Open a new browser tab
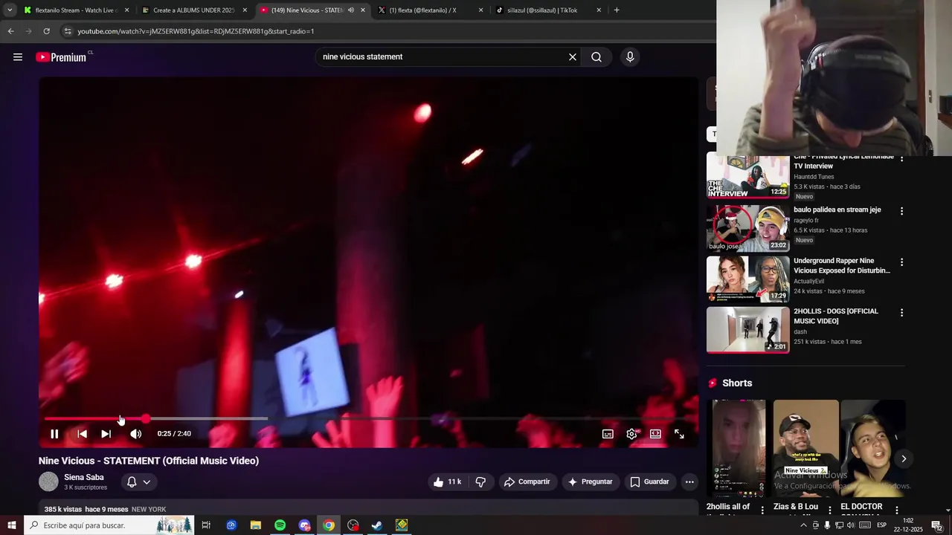The width and height of the screenshot is (952, 535). (617, 10)
